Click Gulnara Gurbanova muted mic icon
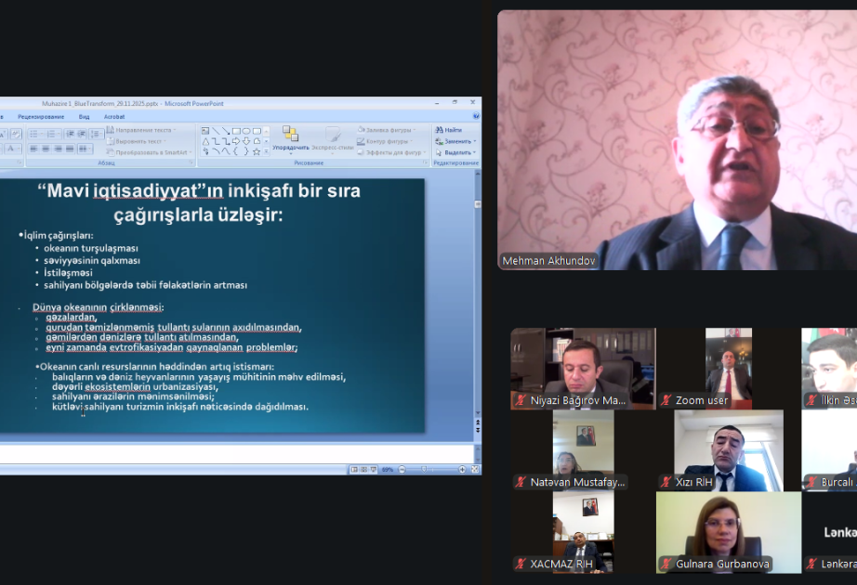Viewport: 857px width, 585px height. click(x=666, y=564)
